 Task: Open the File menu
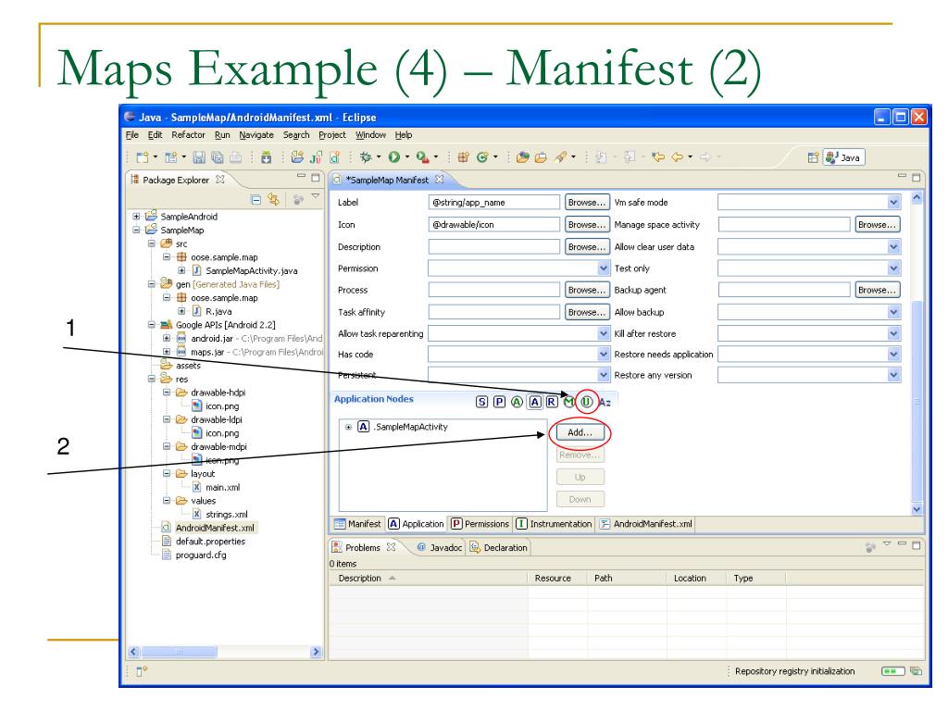[x=131, y=135]
